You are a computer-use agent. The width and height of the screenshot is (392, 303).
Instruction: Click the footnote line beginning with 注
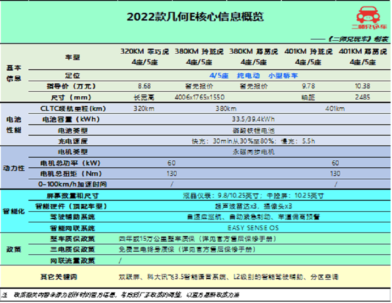tap(121, 295)
